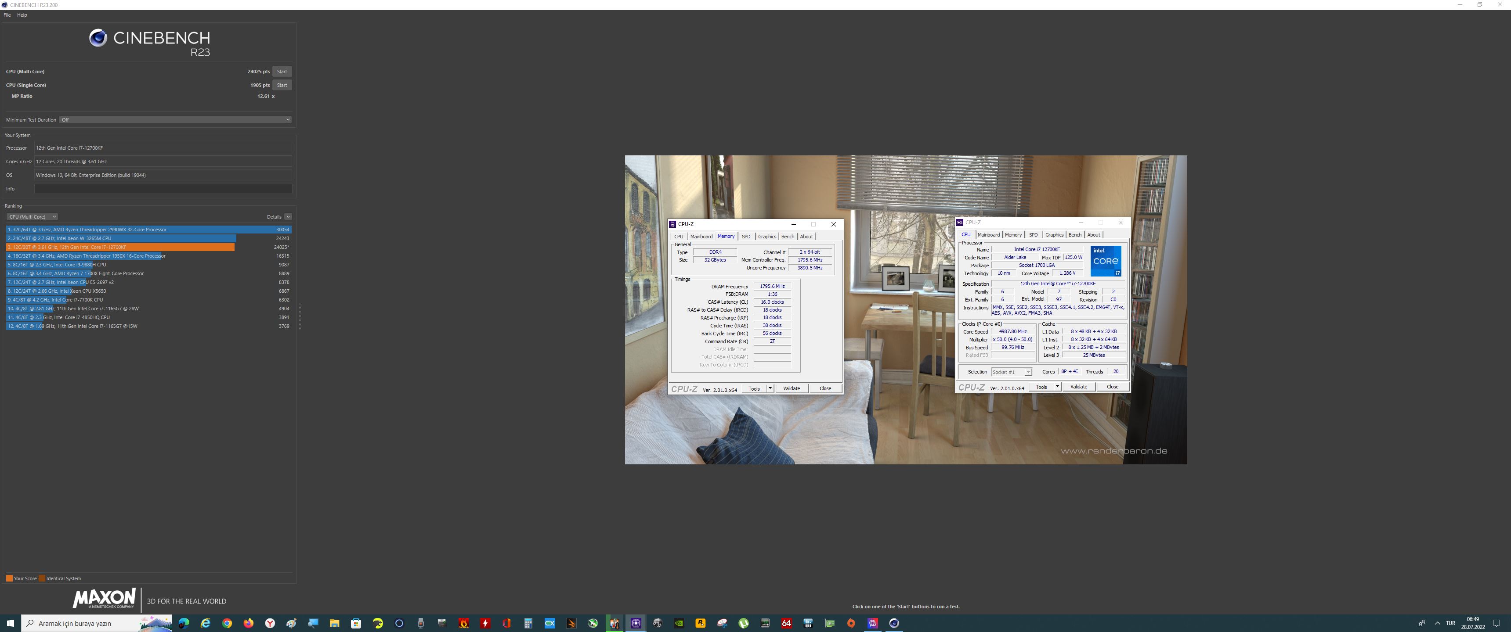Show hidden system tray icons

(x=1437, y=623)
